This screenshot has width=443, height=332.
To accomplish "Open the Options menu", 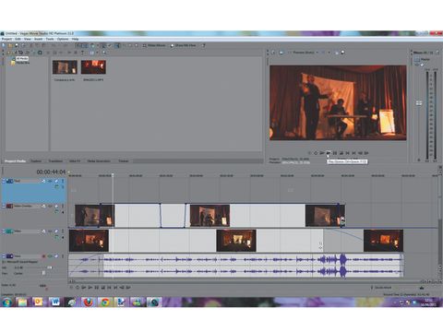I will (63, 39).
